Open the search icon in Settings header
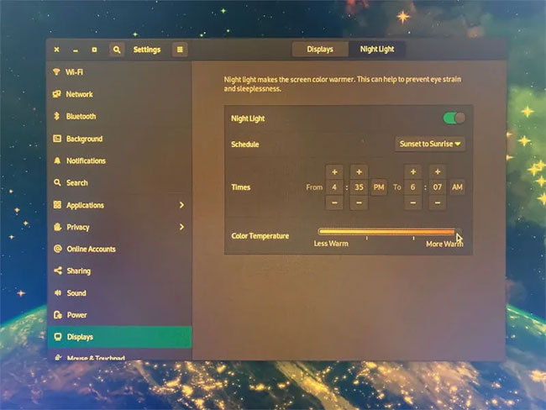Viewport: 546px width, 410px height. [117, 50]
